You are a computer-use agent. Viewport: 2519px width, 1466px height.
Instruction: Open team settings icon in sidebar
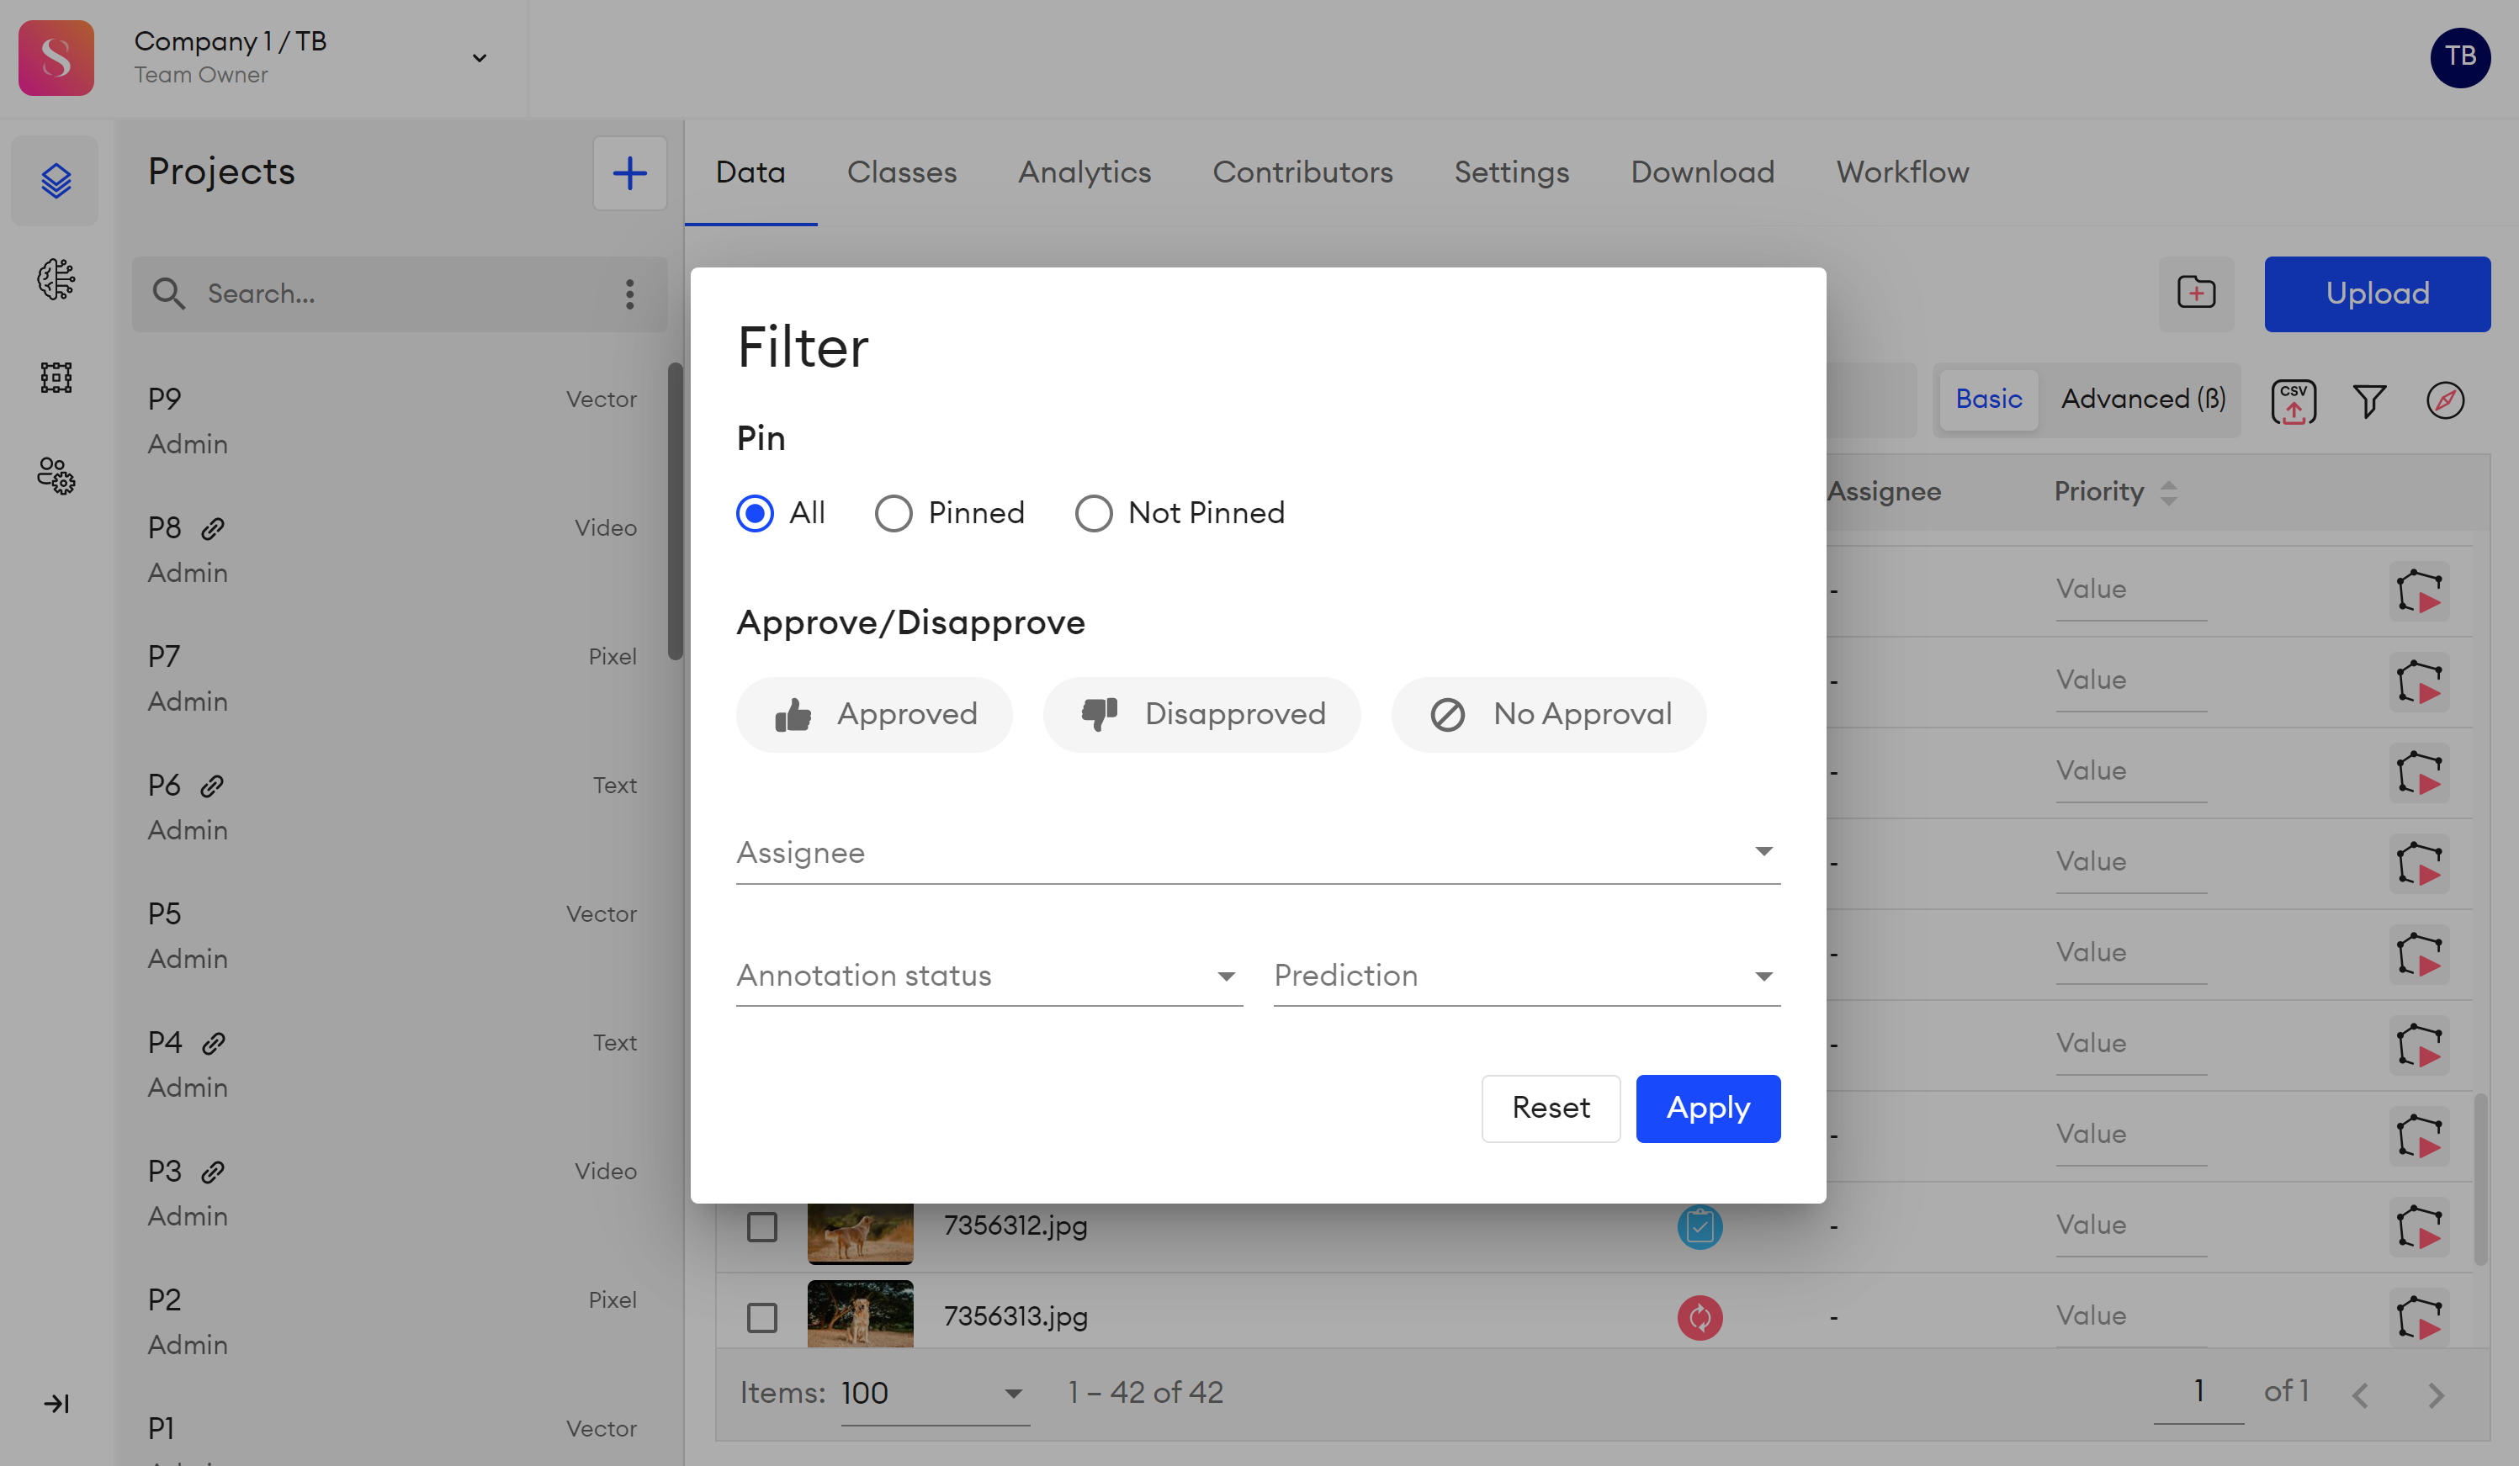pos(56,476)
